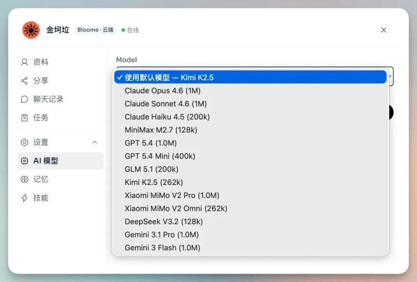417x282 pixels.
Task: Pick Xiaomi MiMo V2 Omni (262k)
Action: [176, 208]
